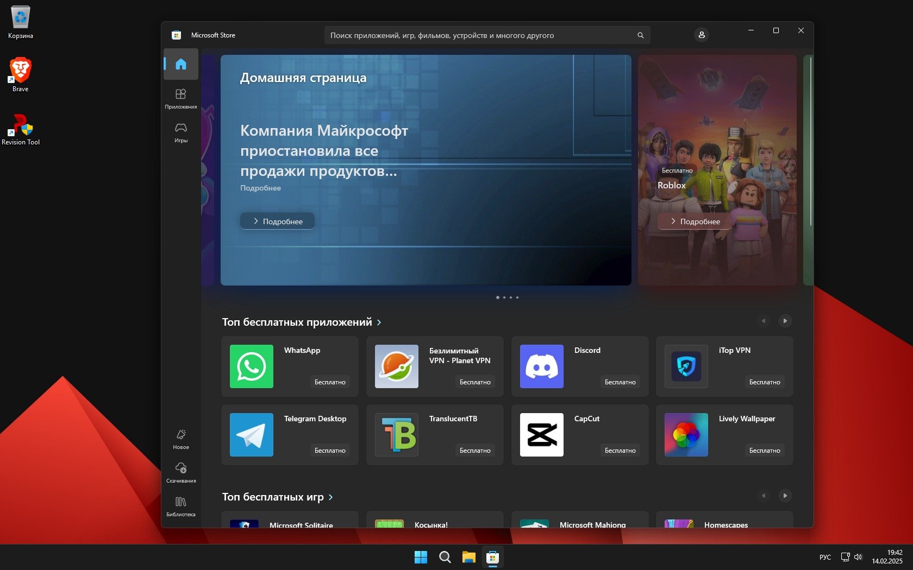Open the Библиотека (Library) section
This screenshot has height=570, width=913.
click(x=181, y=506)
